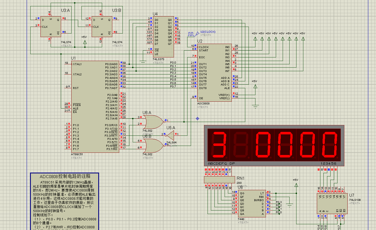Click the EA pin label on U1
This screenshot has width=376, height=230.
(x=75, y=112)
